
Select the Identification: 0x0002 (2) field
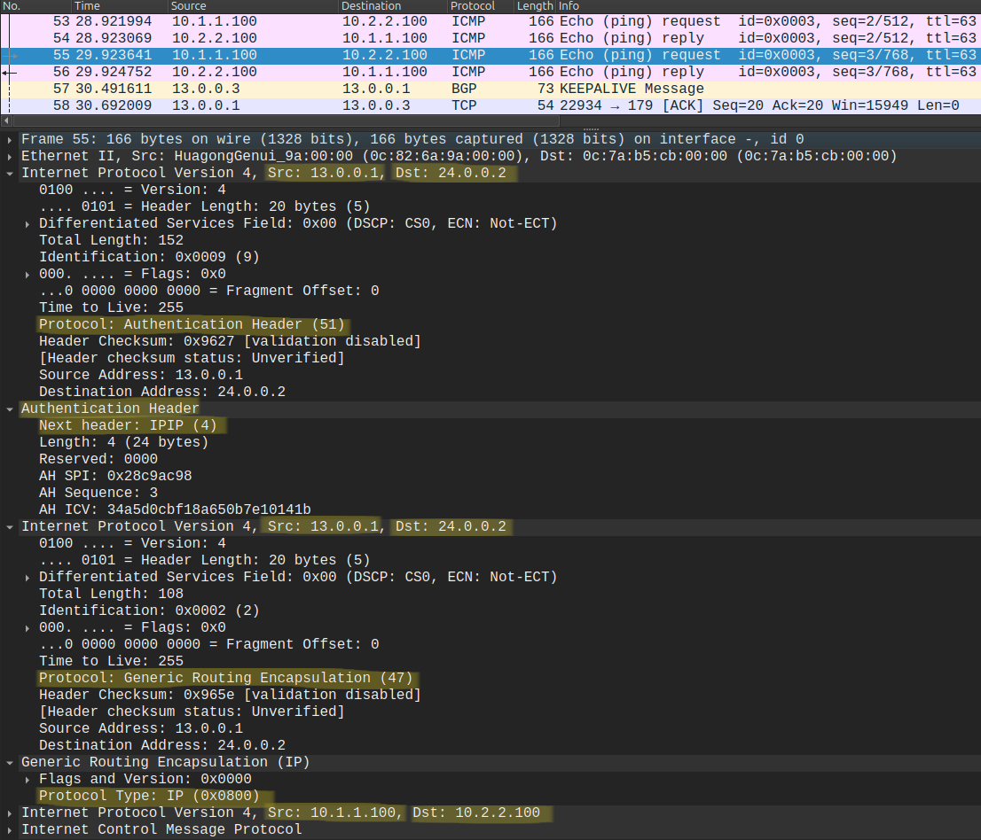tap(149, 611)
